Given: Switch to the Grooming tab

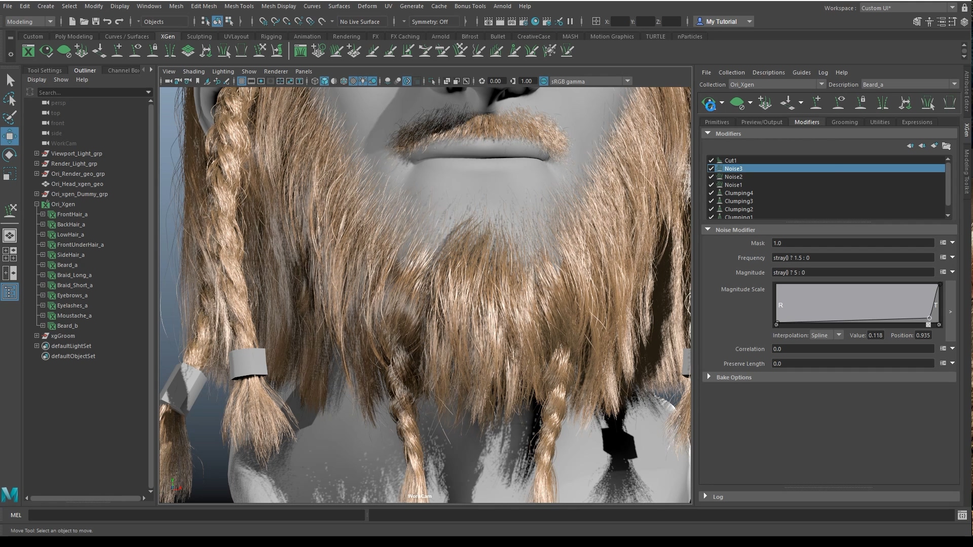Looking at the screenshot, I should [844, 122].
